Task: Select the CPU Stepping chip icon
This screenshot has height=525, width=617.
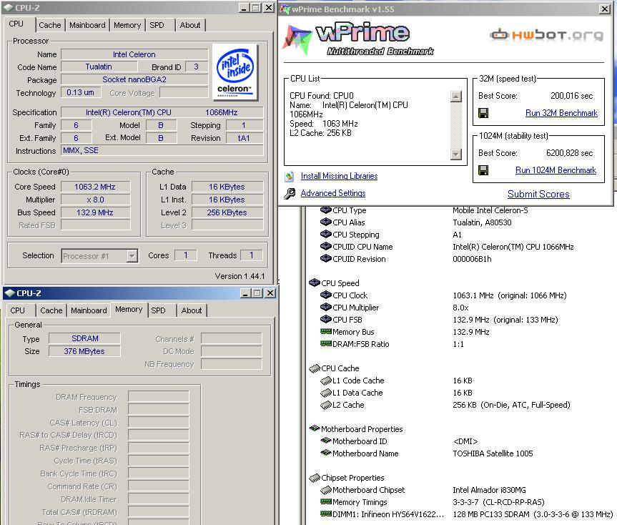Action: coord(326,234)
